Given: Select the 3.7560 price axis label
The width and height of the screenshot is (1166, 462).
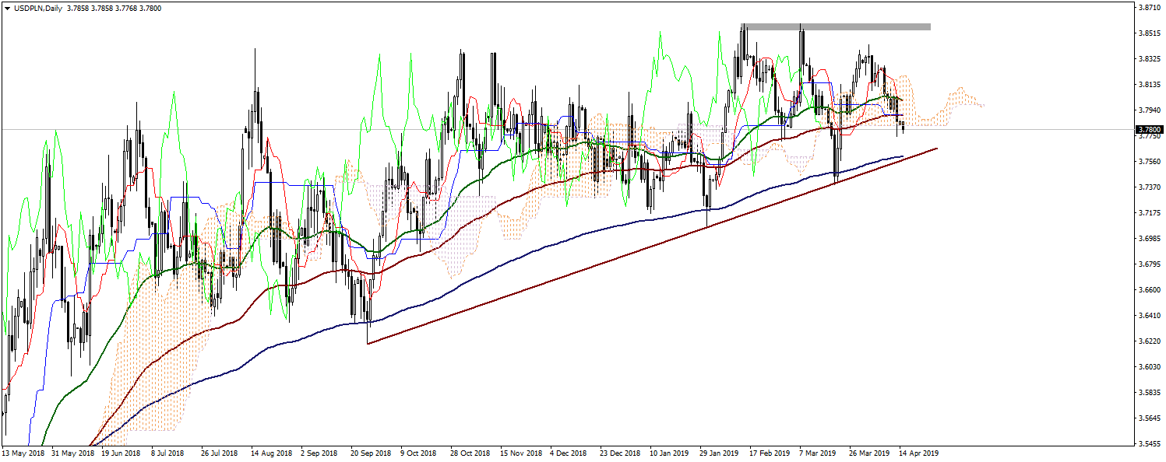Looking at the screenshot, I should pyautogui.click(x=1150, y=162).
